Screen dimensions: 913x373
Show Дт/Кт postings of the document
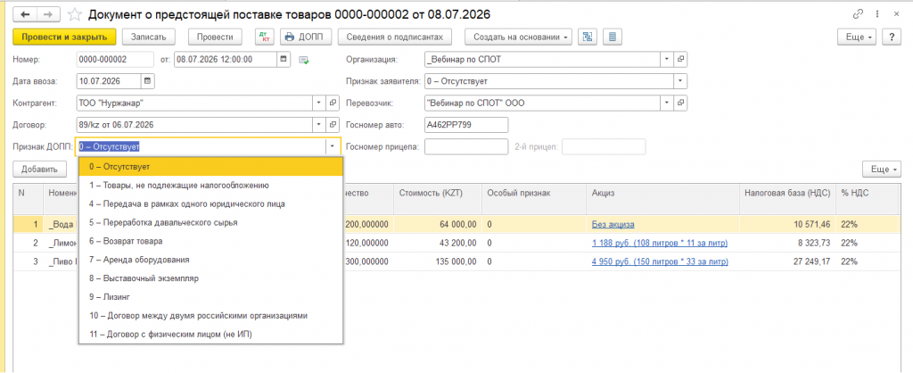pos(266,37)
